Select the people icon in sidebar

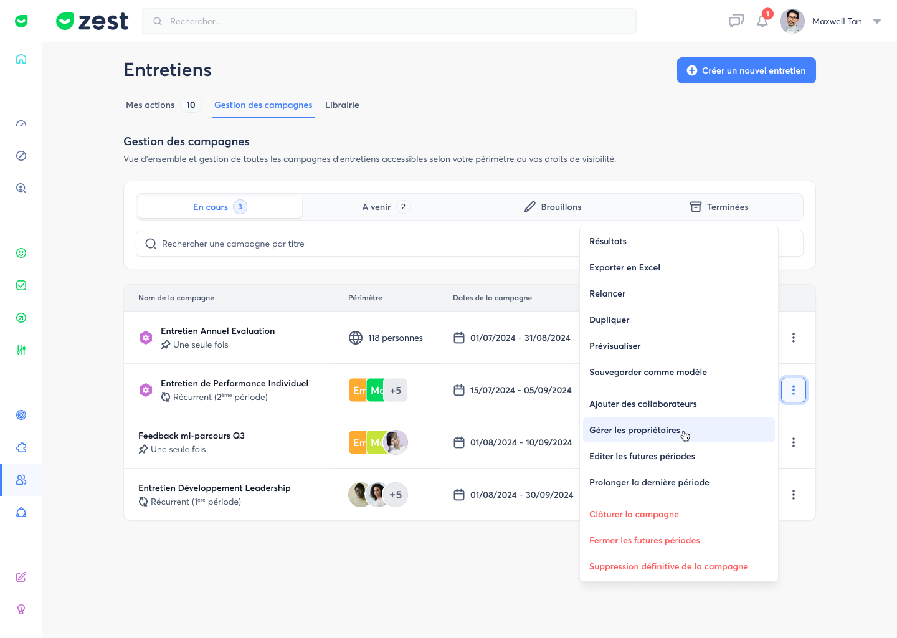tap(21, 480)
